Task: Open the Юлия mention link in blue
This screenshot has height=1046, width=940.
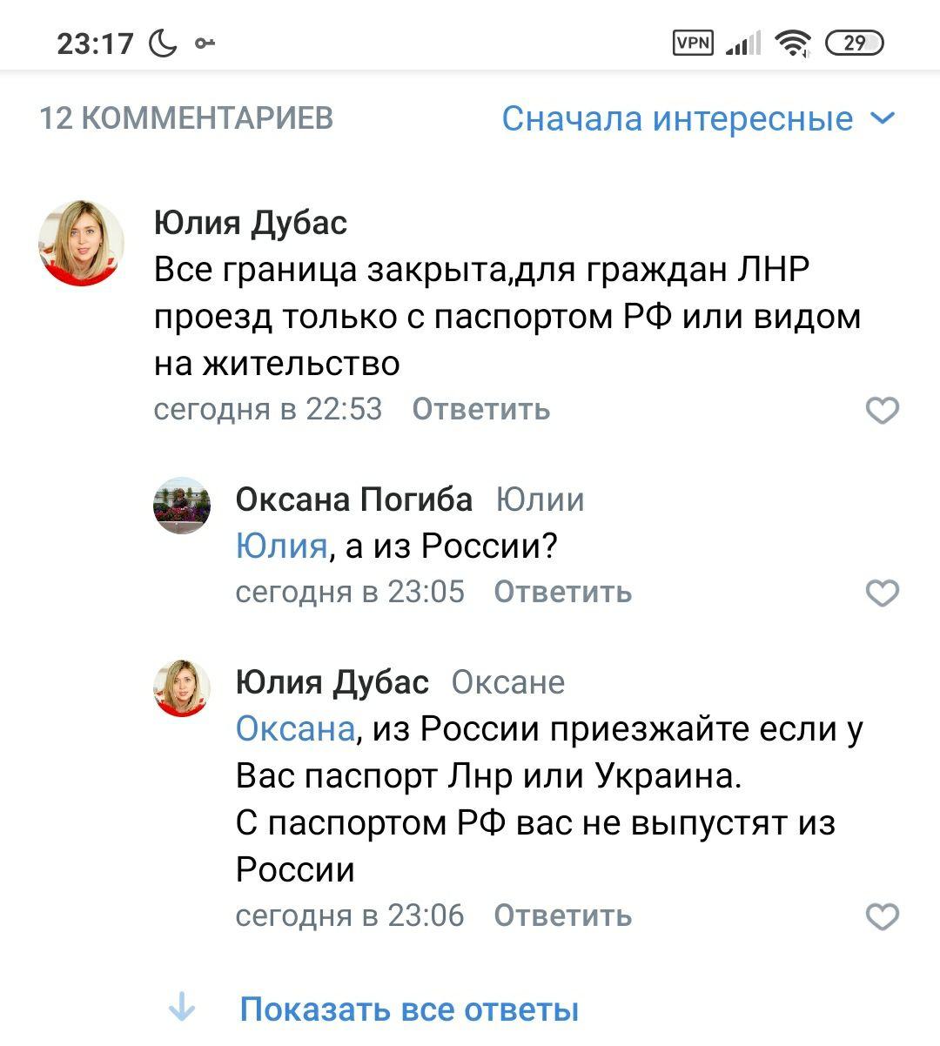Action: pos(275,545)
